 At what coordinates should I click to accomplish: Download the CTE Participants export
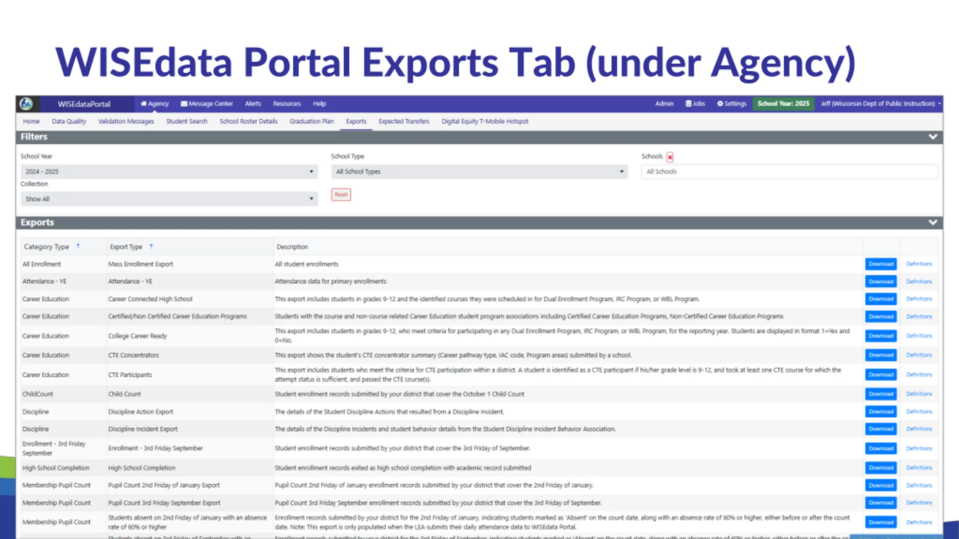(881, 375)
